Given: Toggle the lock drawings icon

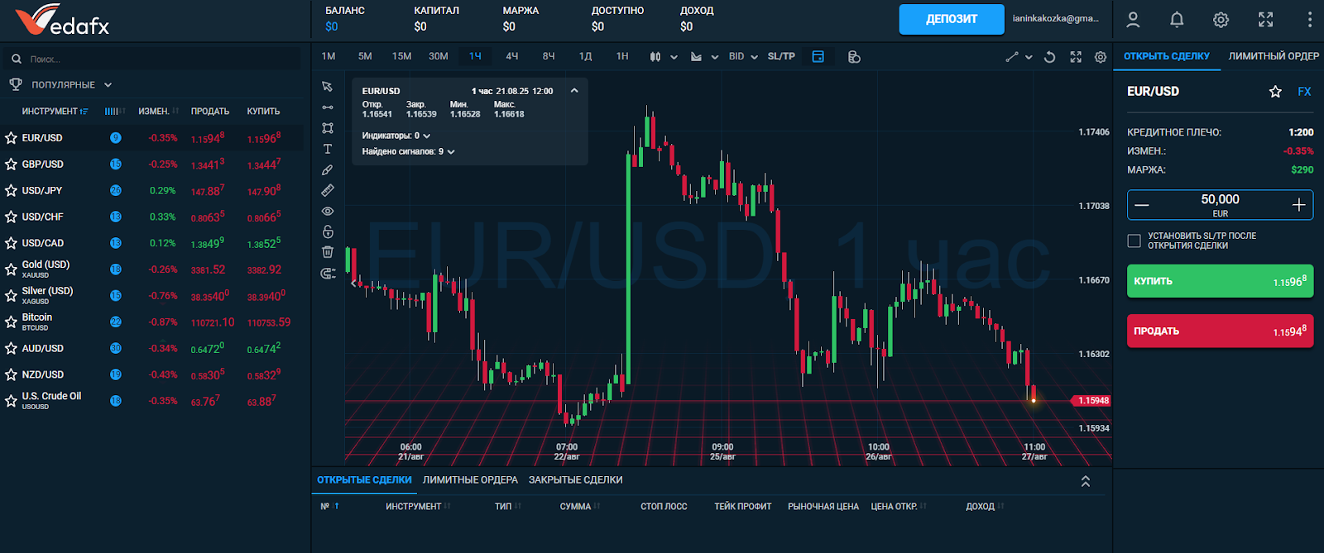Looking at the screenshot, I should (x=328, y=231).
